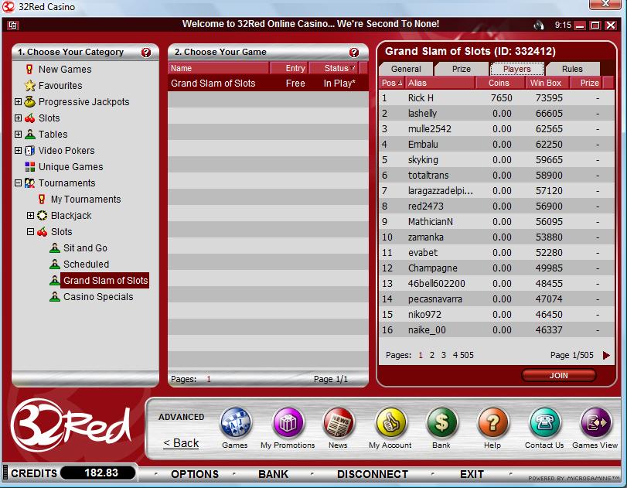Screen dimensions: 627x488
Task: Click the Sit and Go dealer icon
Action: tap(55, 247)
